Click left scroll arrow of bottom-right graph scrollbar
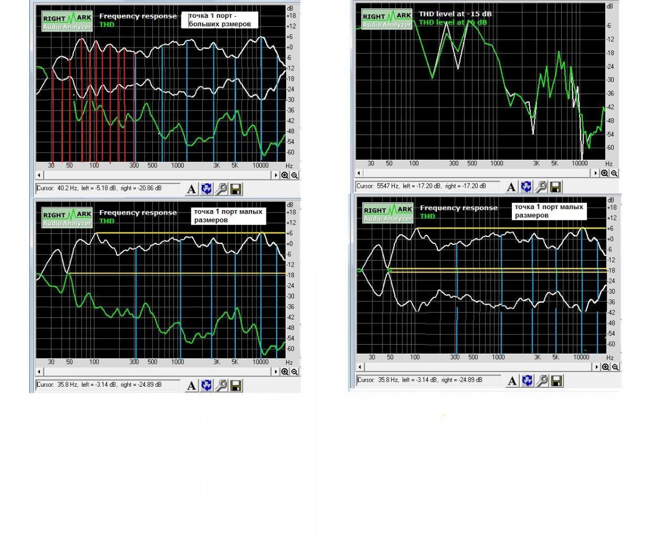Screen dimensions: 672x538 360,367
